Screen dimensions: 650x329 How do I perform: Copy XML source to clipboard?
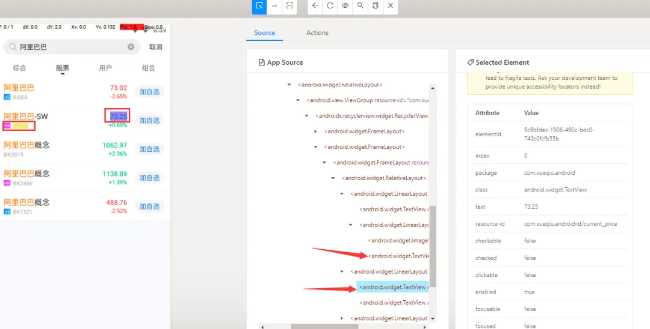pyautogui.click(x=375, y=6)
